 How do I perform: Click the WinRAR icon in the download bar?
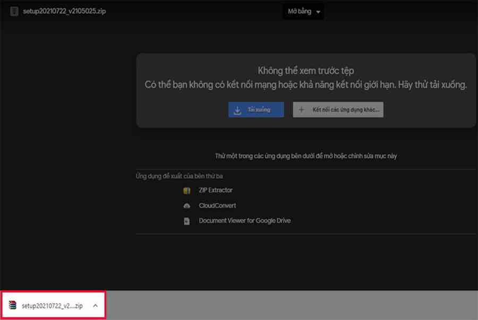click(x=13, y=306)
